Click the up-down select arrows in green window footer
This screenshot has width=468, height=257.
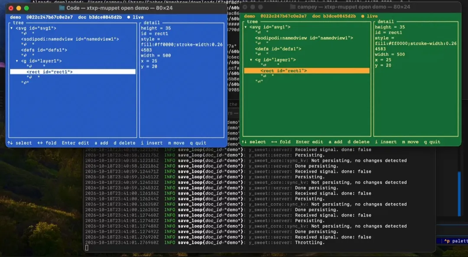pos(244,142)
